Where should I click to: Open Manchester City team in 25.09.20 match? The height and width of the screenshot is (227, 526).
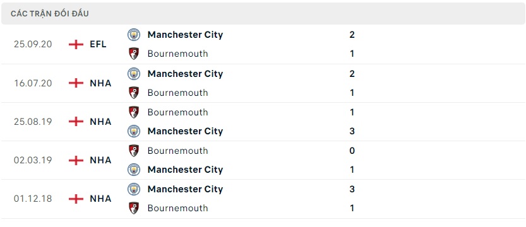185,35
